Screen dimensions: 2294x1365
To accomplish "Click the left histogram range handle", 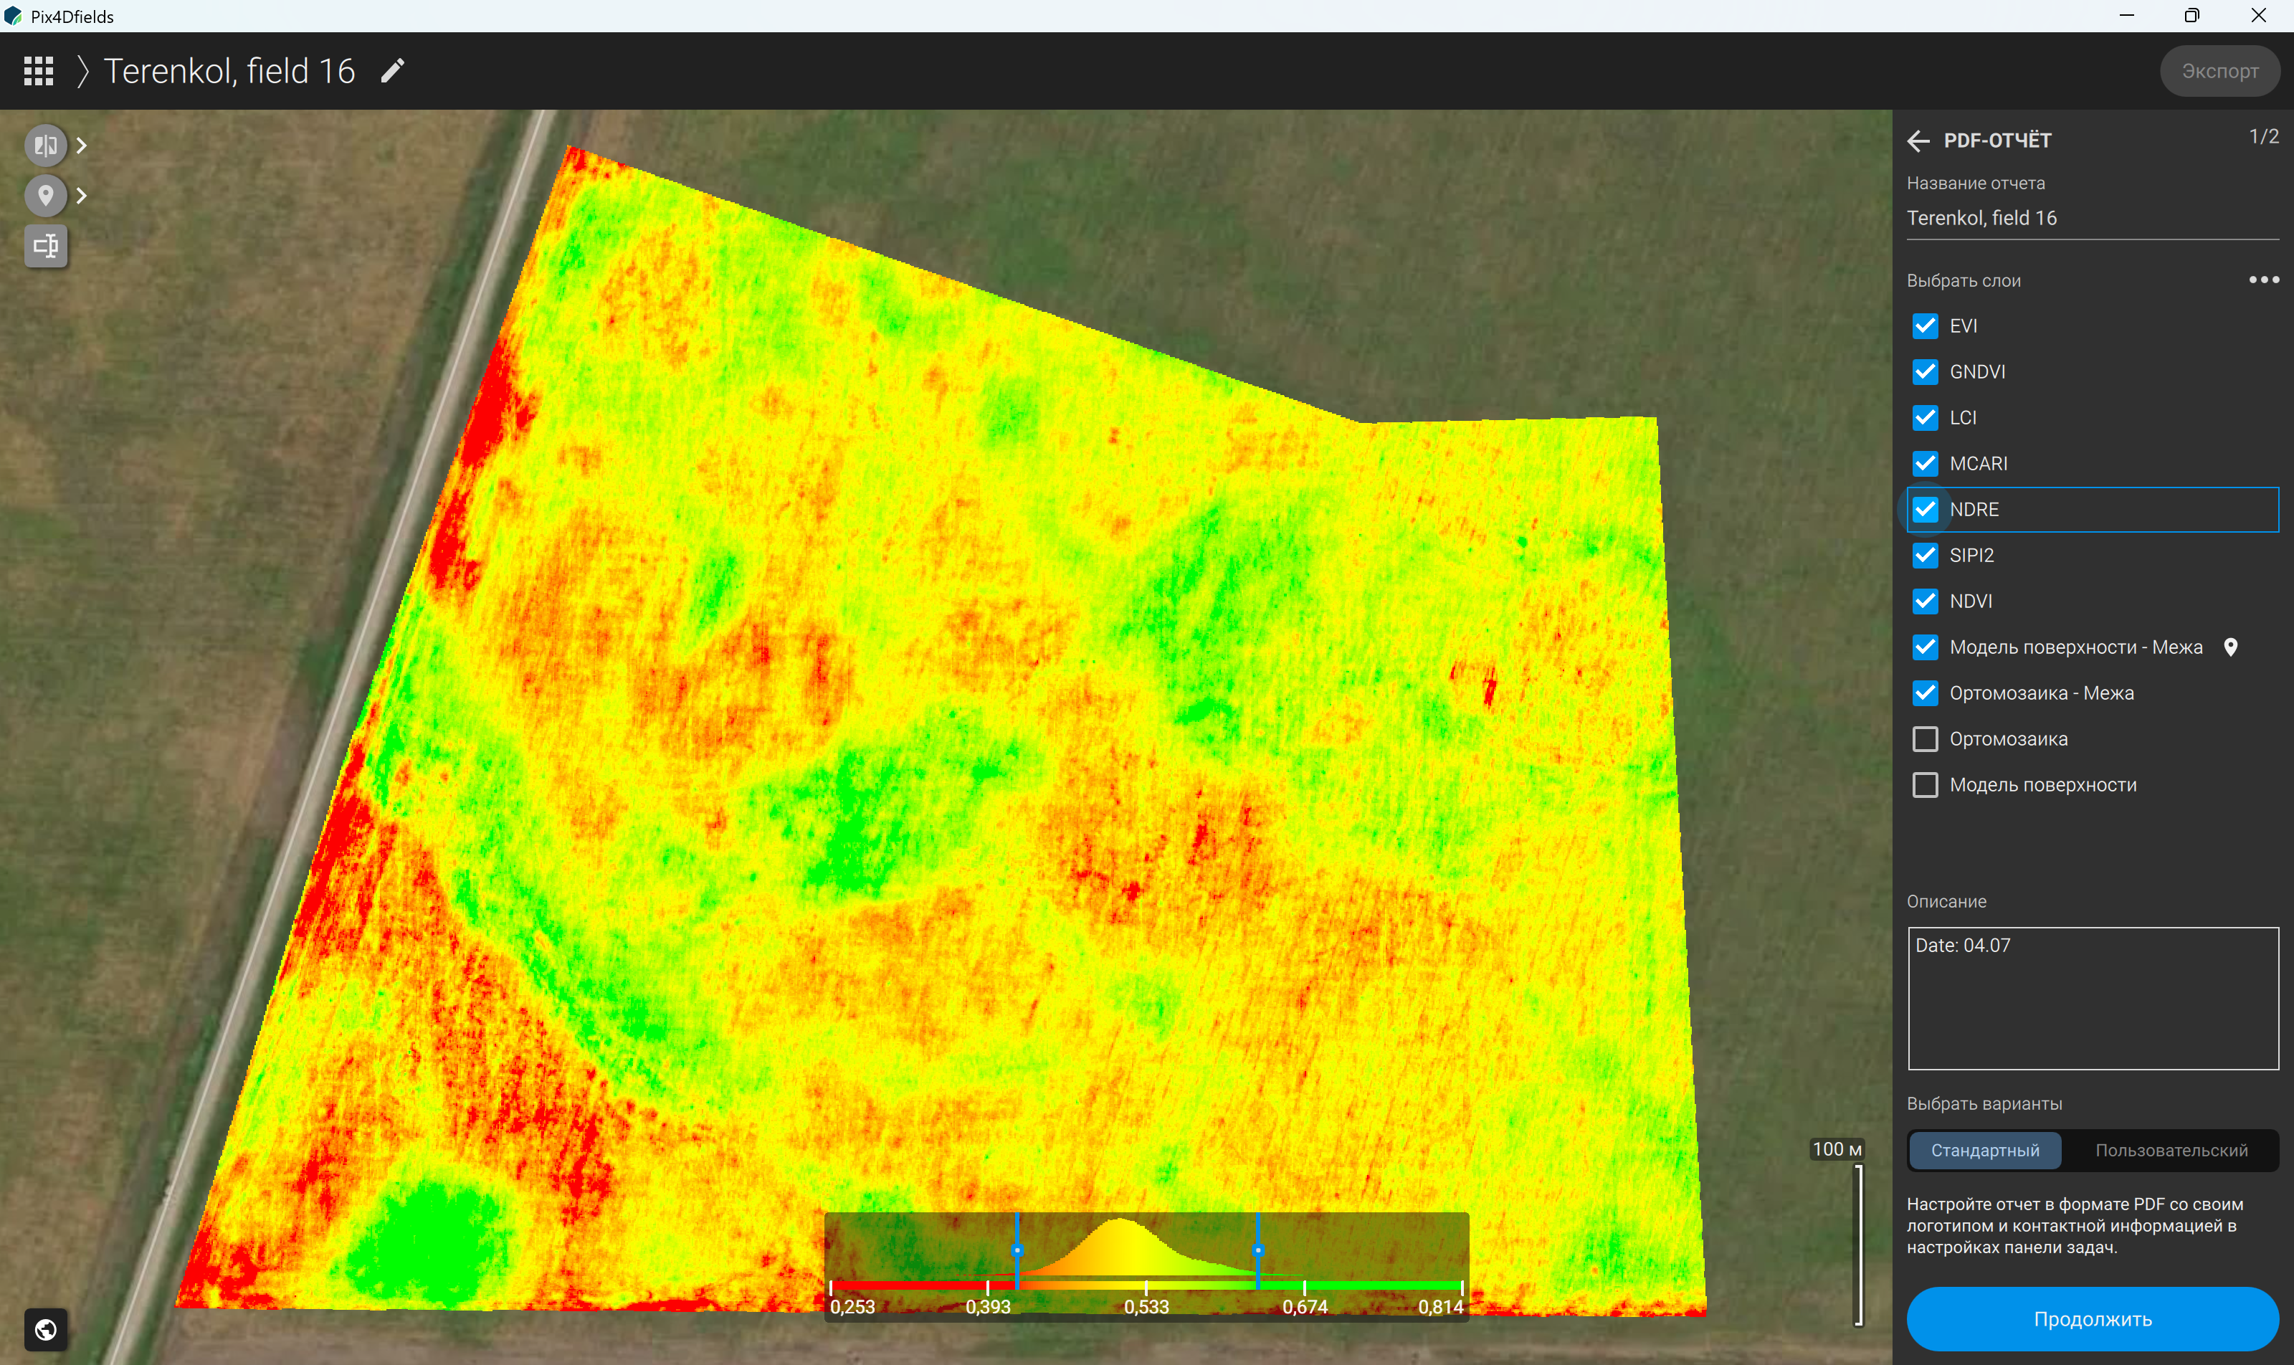I will tap(1017, 1250).
